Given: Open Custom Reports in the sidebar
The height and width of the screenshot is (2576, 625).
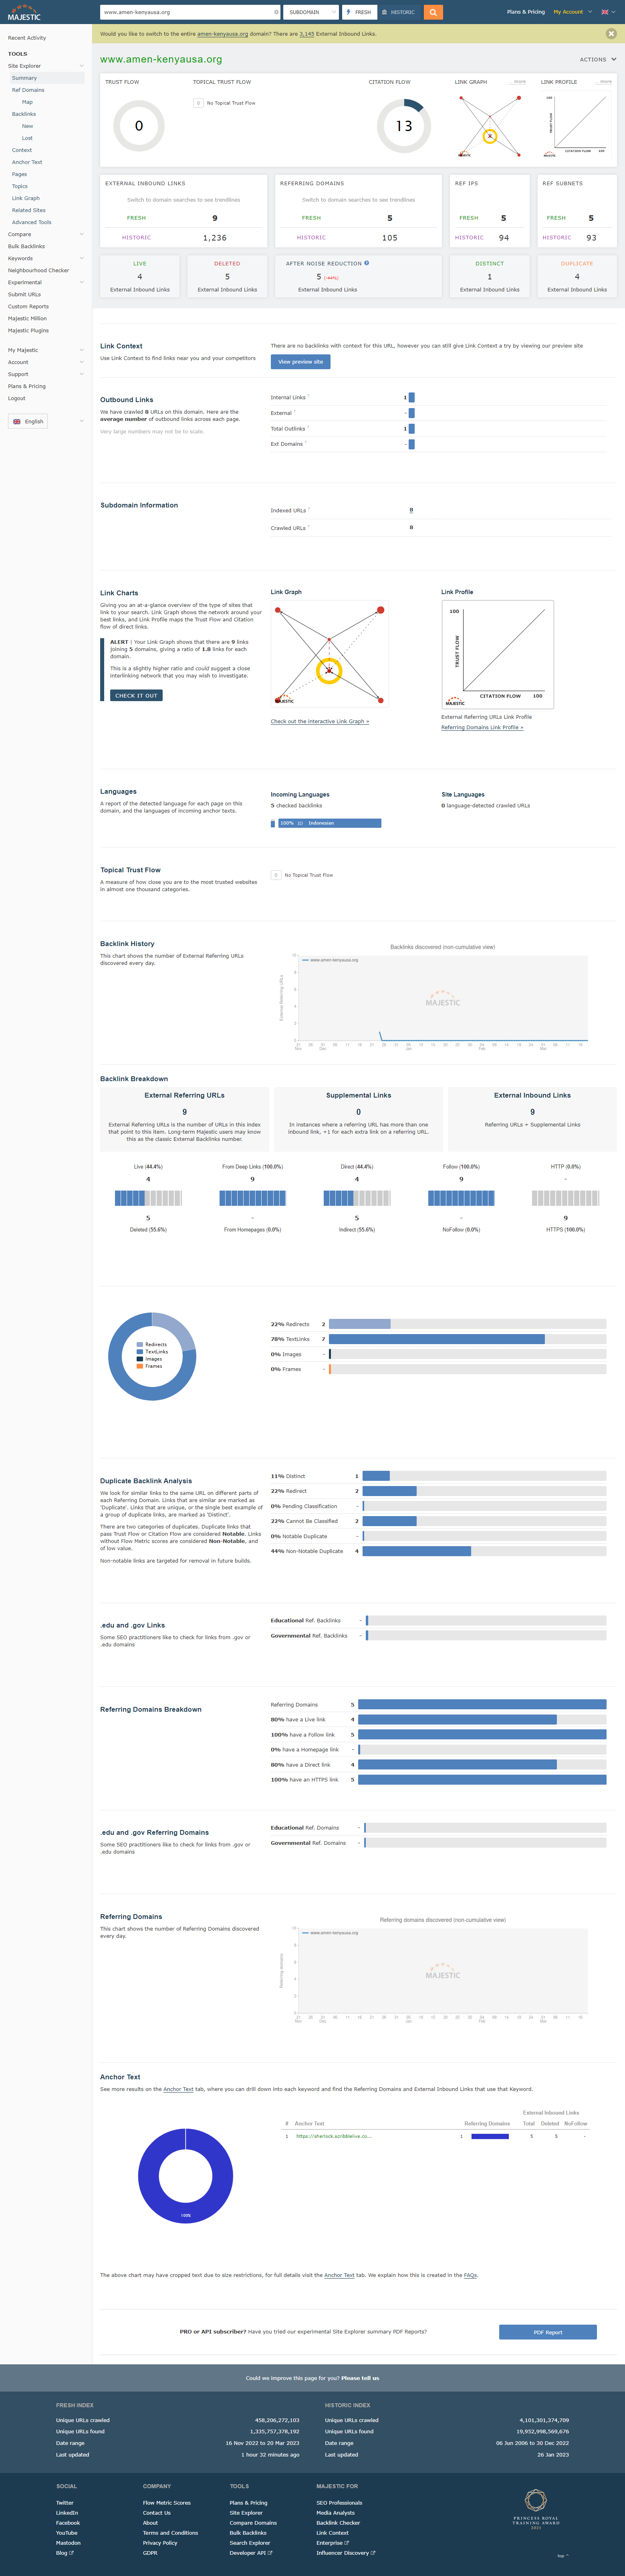Looking at the screenshot, I should coord(28,306).
